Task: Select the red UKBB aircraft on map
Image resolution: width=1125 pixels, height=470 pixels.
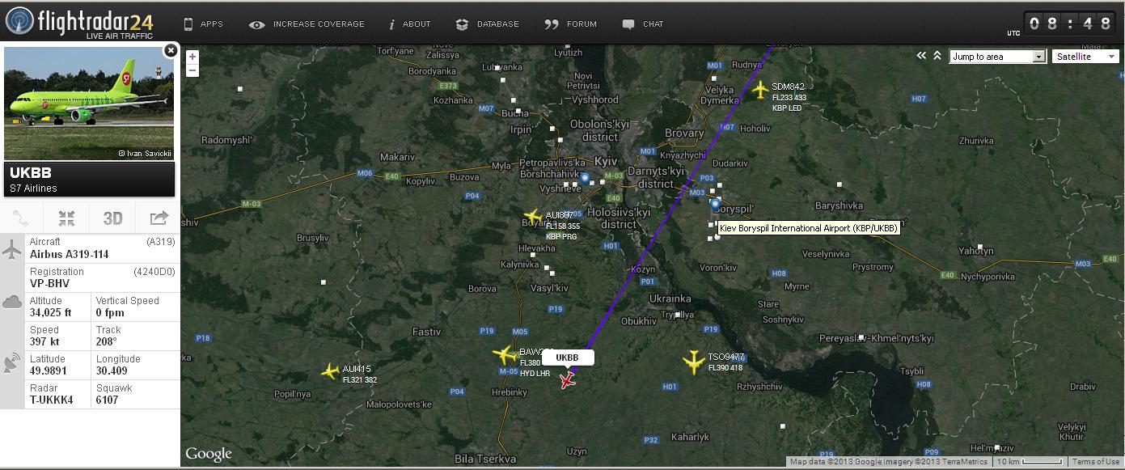Action: coord(568,379)
